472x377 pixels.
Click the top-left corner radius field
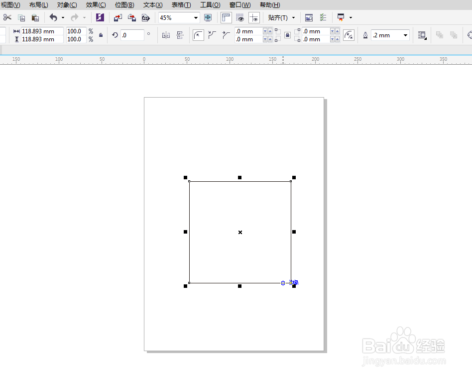click(x=248, y=31)
